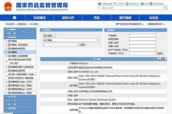Click the search magnifier icon in the header
Viewport: 172px width, 114px height.
click(x=165, y=8)
